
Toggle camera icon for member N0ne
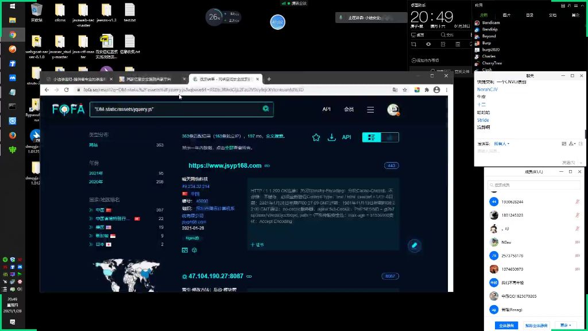coord(578,242)
